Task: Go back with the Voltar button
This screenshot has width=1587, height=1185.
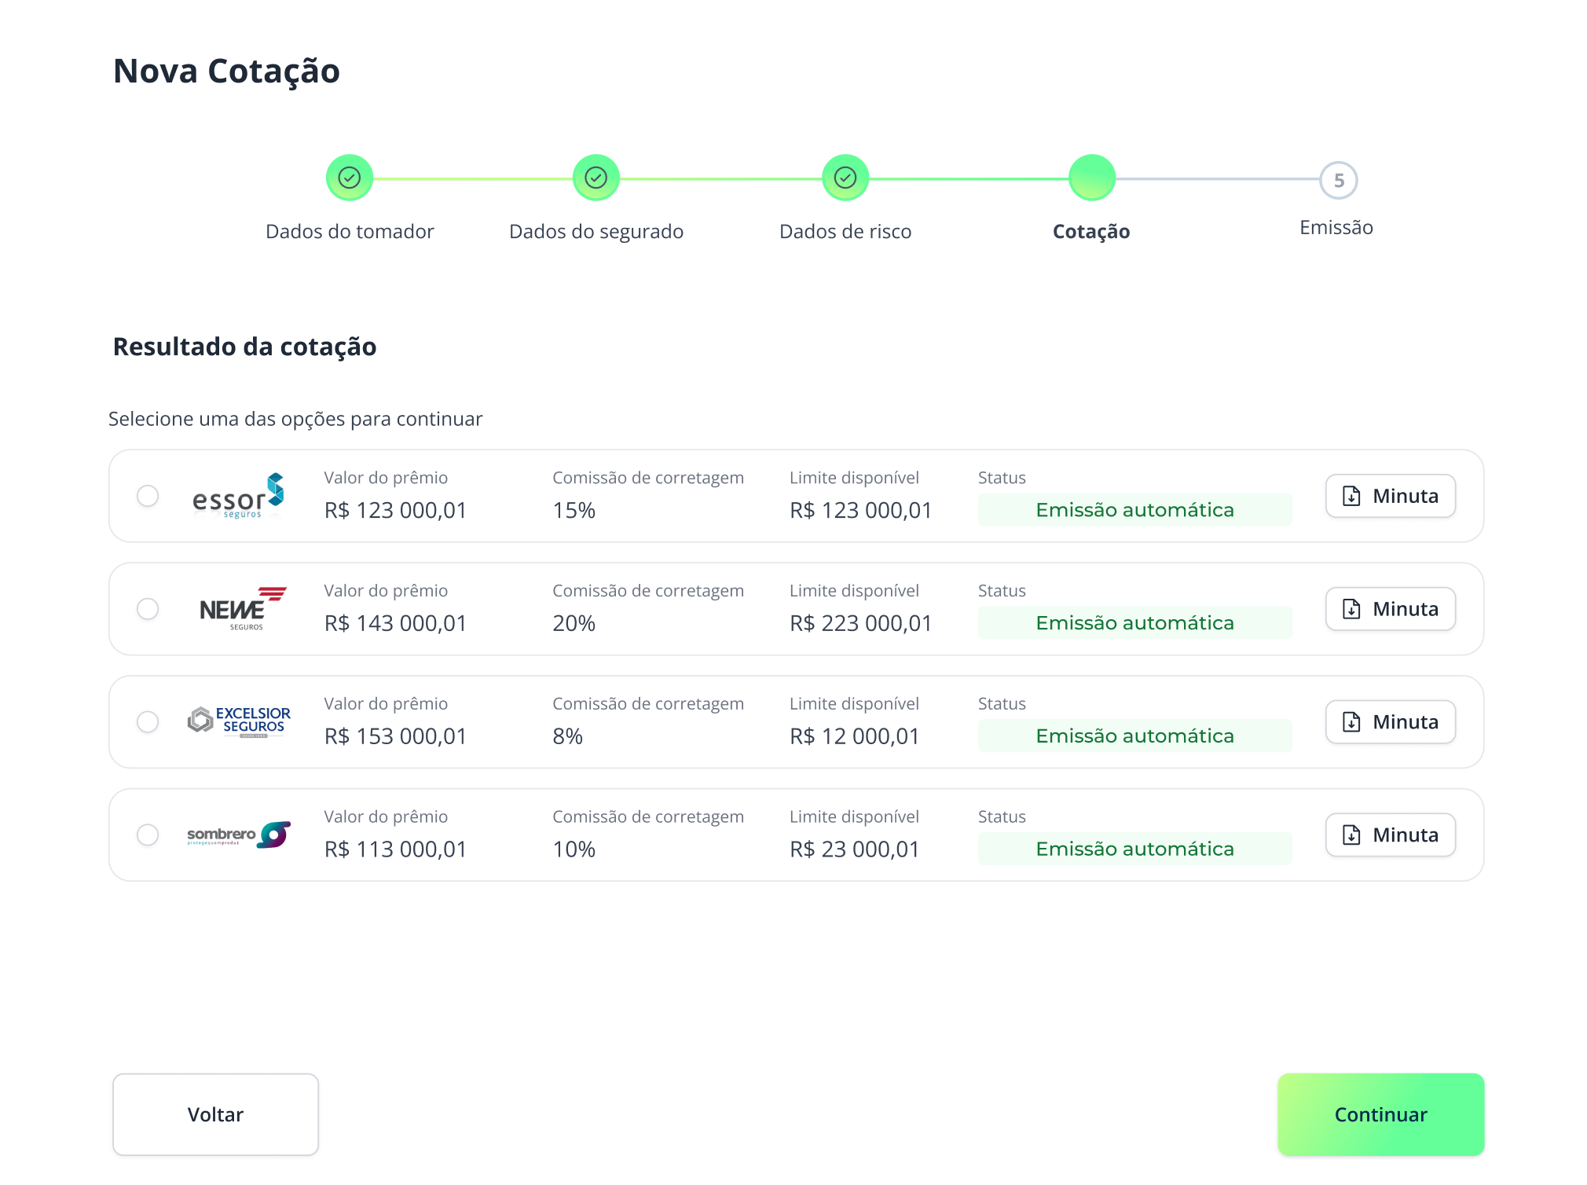Action: coord(215,1114)
